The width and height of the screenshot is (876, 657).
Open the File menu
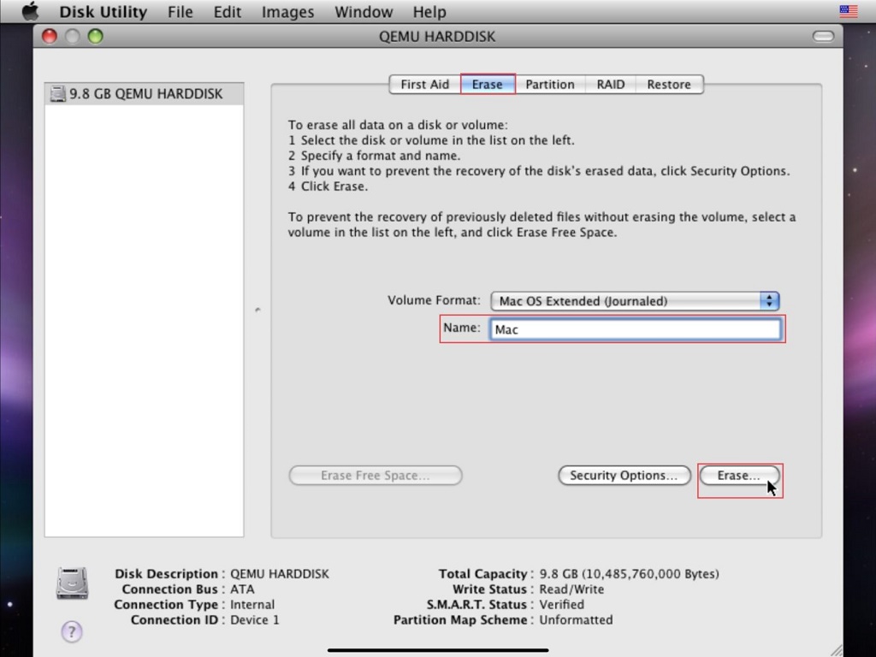[180, 12]
